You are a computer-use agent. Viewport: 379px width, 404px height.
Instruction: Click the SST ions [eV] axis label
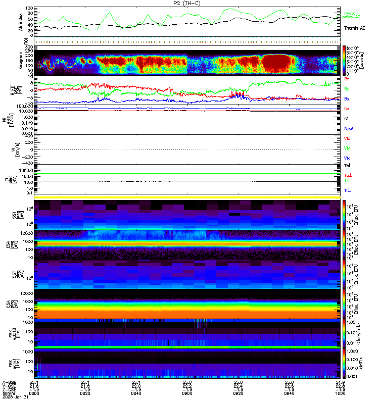pos(18,215)
